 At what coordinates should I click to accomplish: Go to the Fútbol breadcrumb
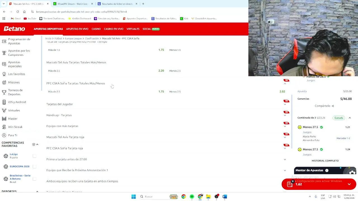(x=58, y=39)
